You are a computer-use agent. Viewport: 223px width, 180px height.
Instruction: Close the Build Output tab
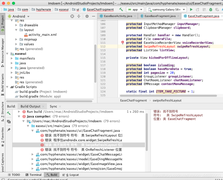click(x=43, y=106)
